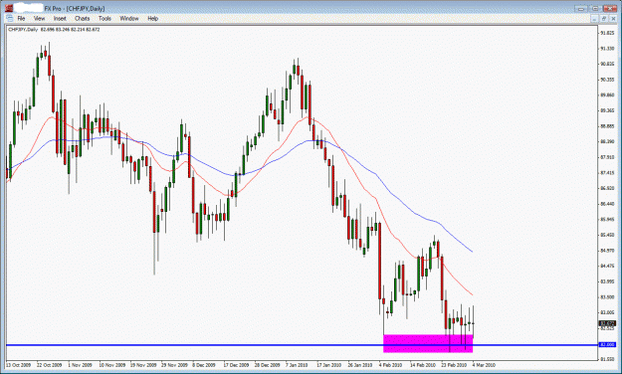This screenshot has height=374, width=622.
Task: Minimize the inner CHFJPY chart window
Action: tap(594, 19)
